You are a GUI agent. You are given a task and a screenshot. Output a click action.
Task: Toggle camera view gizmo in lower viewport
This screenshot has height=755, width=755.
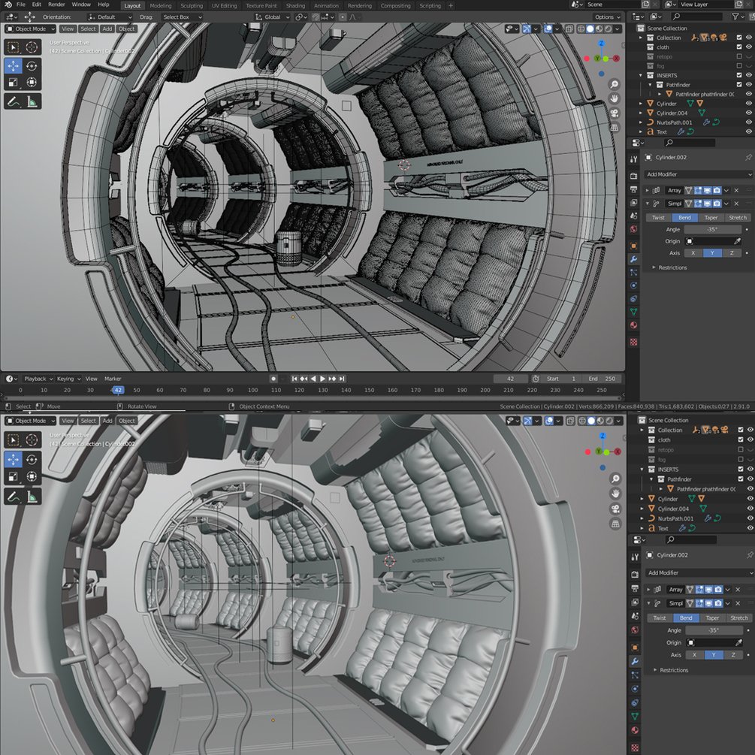615,509
